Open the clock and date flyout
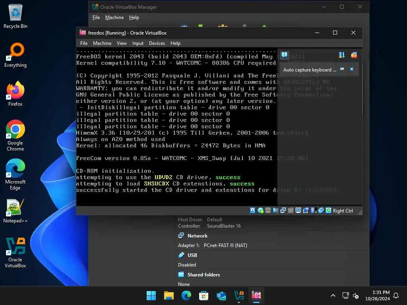This screenshot has width=407, height=305. tap(378, 295)
